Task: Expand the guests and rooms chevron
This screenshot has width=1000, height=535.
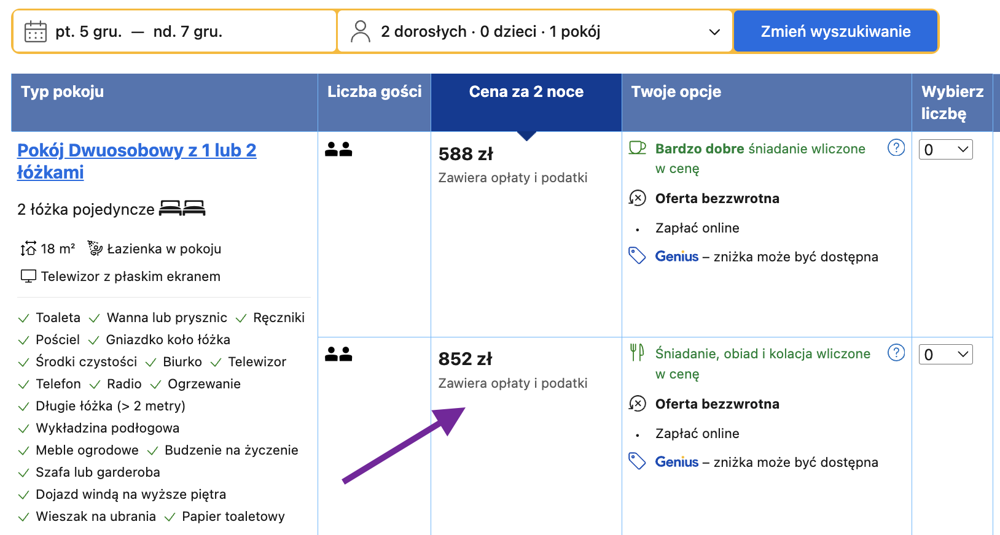Action: pyautogui.click(x=714, y=32)
